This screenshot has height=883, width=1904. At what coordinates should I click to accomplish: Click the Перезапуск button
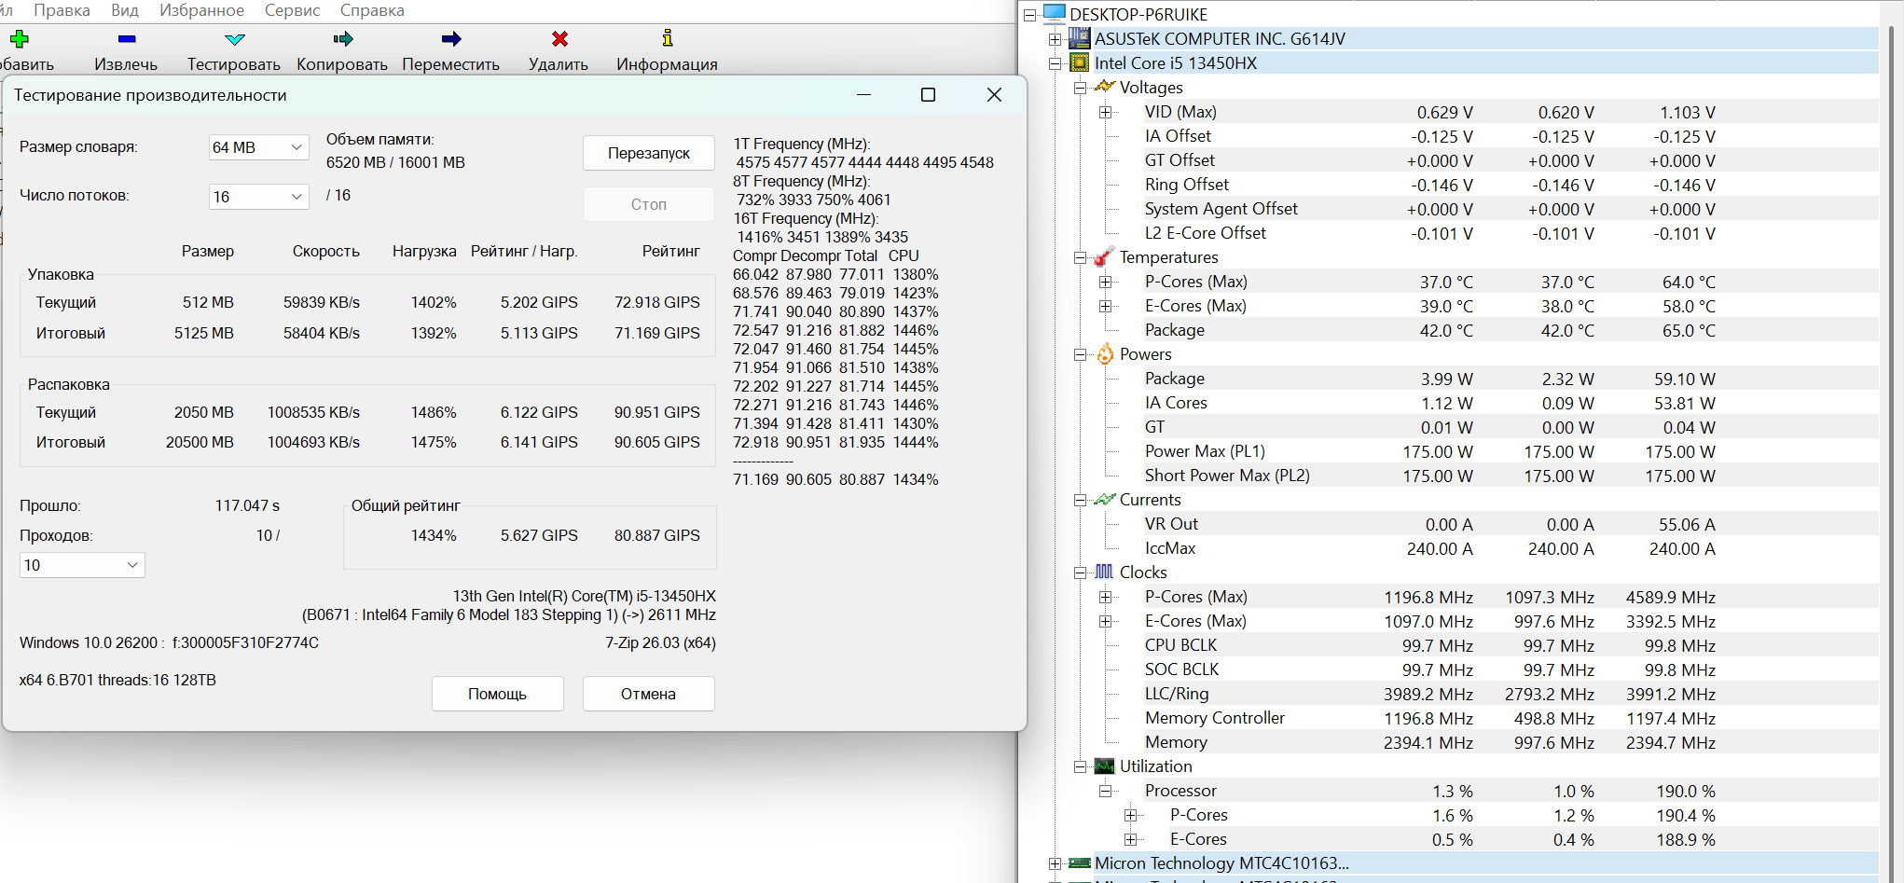click(x=649, y=153)
